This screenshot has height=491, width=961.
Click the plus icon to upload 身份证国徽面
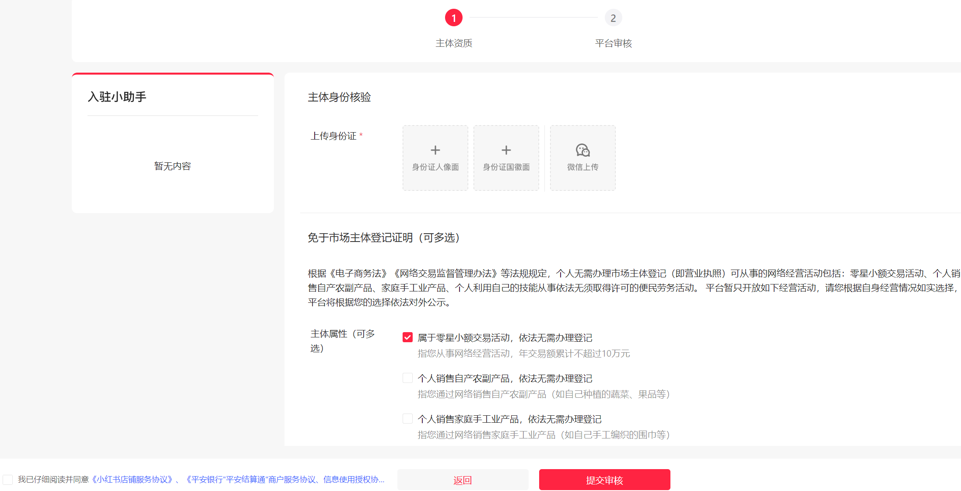(x=506, y=150)
